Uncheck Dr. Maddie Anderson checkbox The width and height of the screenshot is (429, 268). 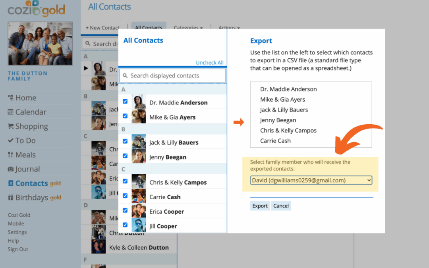click(x=125, y=102)
